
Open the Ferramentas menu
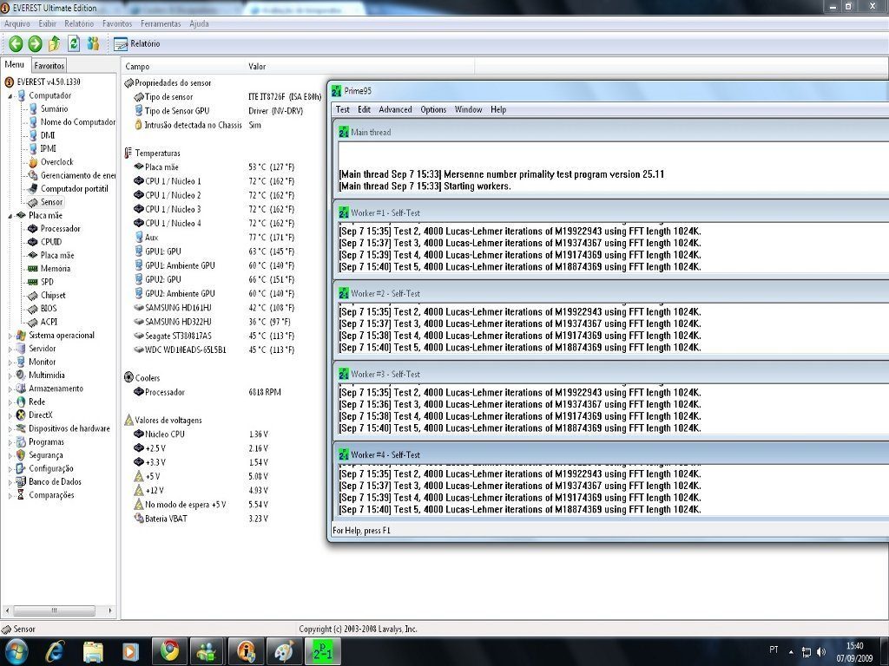click(x=161, y=23)
